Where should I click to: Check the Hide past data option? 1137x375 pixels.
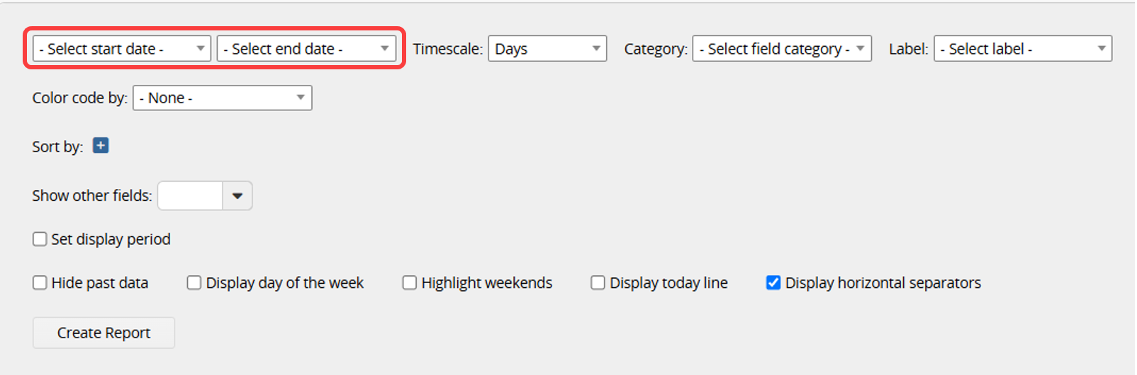pos(40,283)
